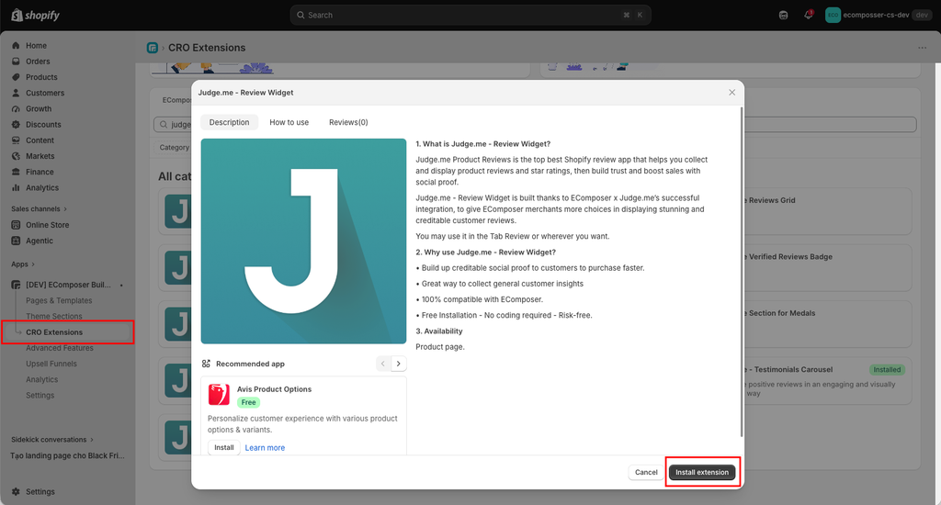Open Learn more link
This screenshot has height=505, width=941.
tap(265, 448)
